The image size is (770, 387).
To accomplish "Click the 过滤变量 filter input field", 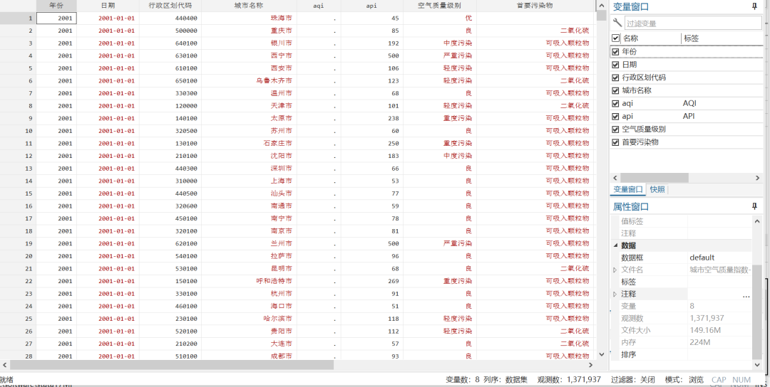I will [693, 23].
